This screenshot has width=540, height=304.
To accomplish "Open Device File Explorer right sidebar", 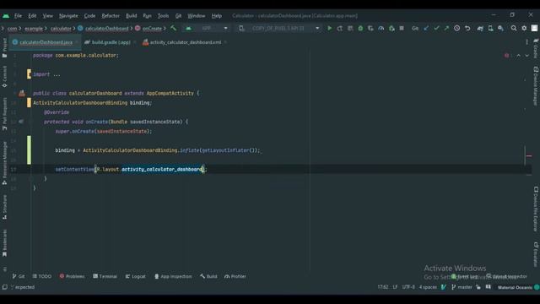I will coord(536,209).
